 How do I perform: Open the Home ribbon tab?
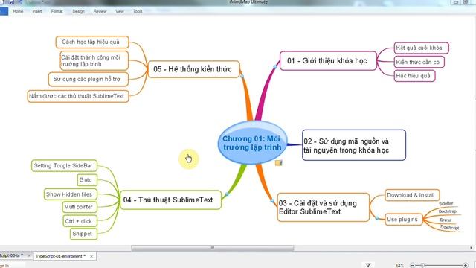pos(18,11)
